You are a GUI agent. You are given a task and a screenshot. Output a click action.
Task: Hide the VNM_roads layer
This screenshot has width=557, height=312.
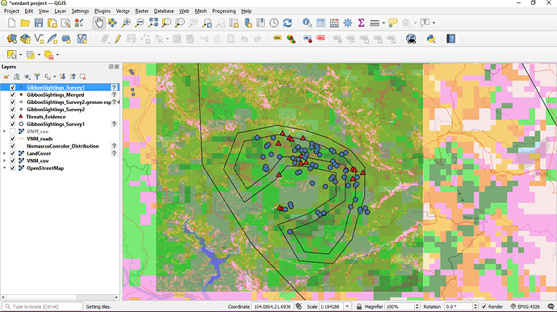[13, 139]
